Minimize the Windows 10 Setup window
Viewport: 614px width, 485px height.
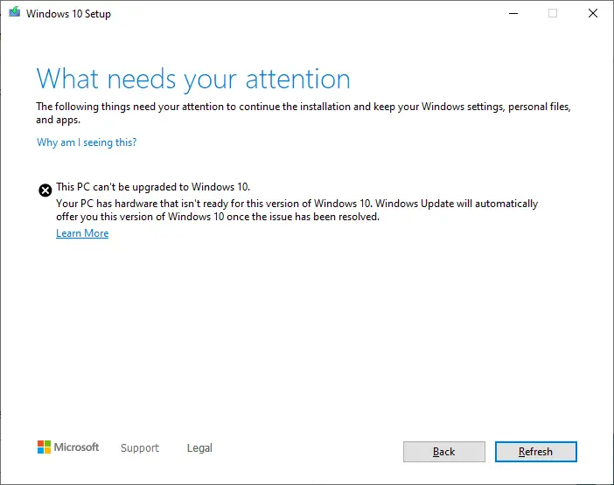click(x=513, y=13)
